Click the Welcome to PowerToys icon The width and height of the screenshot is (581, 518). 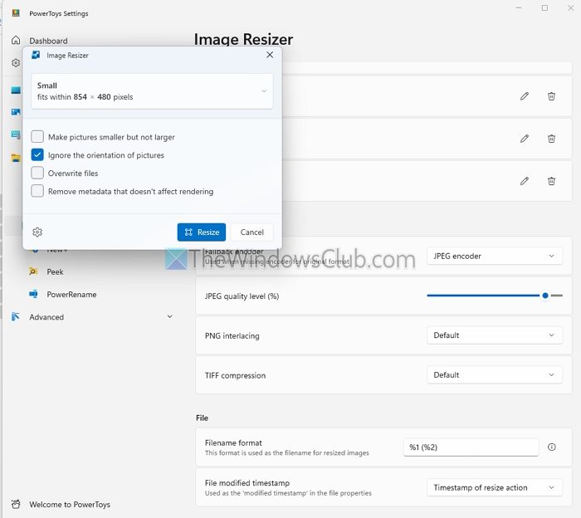point(16,504)
